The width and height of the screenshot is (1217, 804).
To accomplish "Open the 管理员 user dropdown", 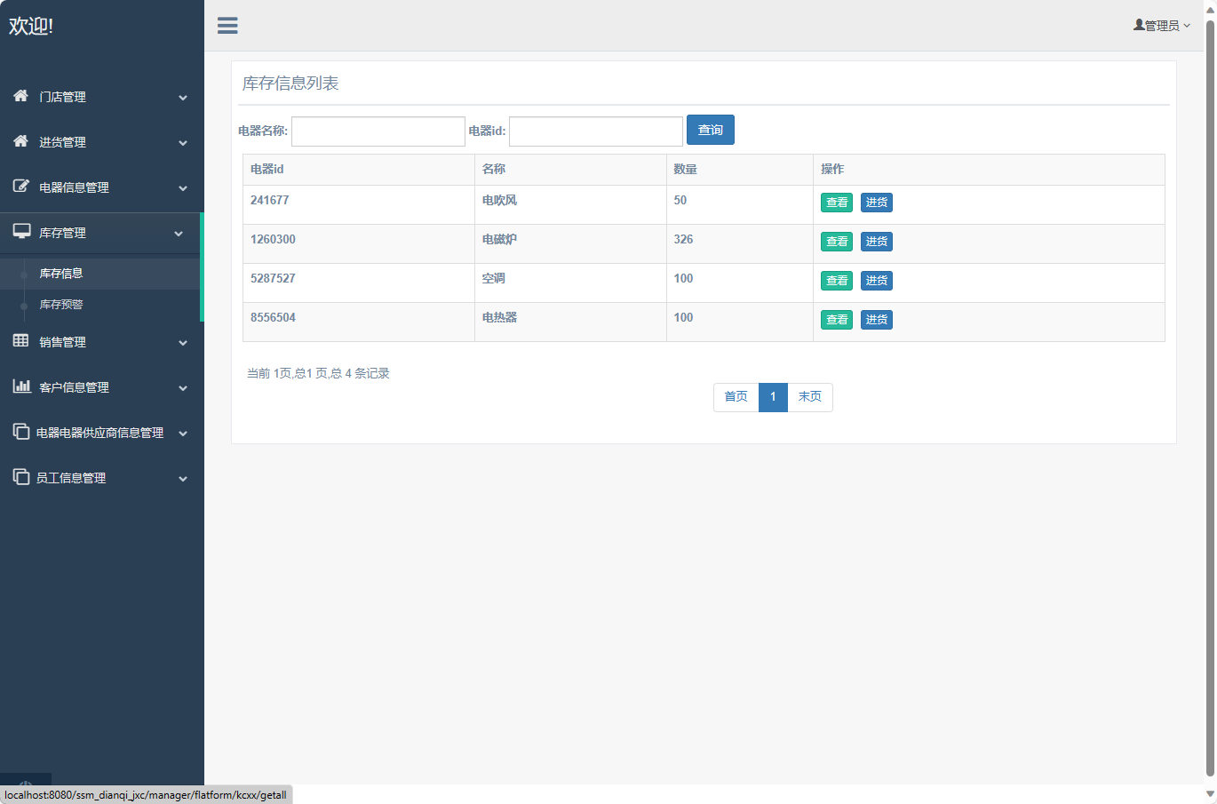I will (x=1162, y=26).
